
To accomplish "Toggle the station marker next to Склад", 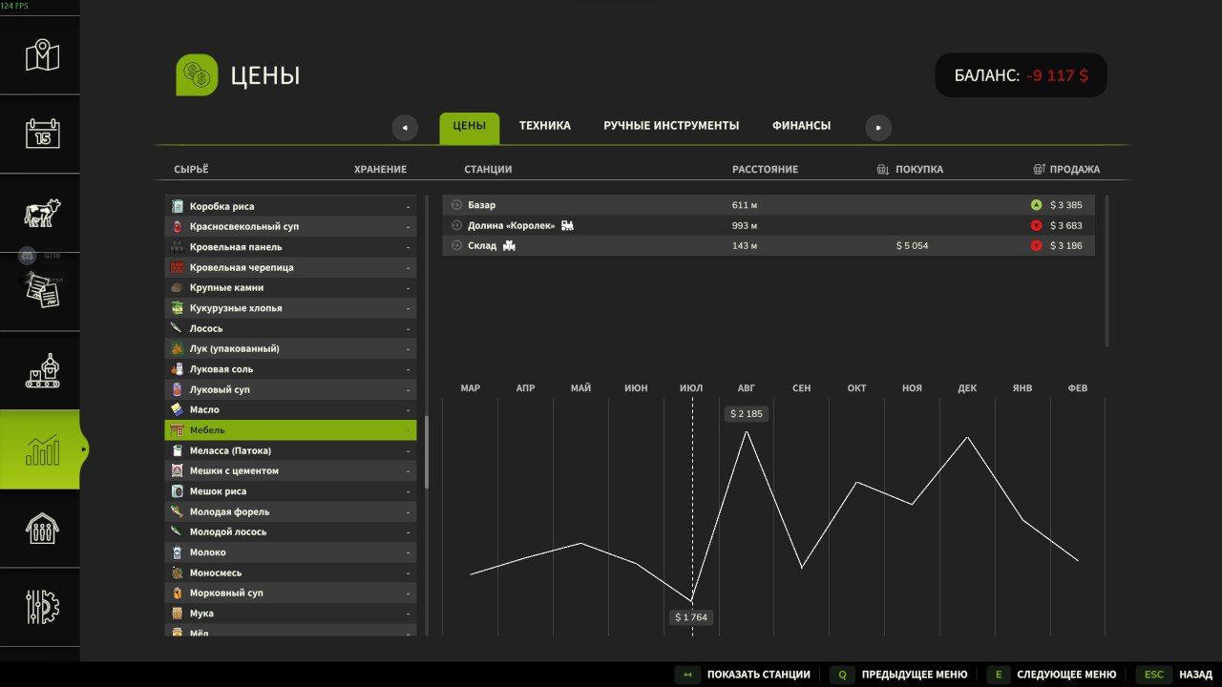I will click(x=456, y=245).
